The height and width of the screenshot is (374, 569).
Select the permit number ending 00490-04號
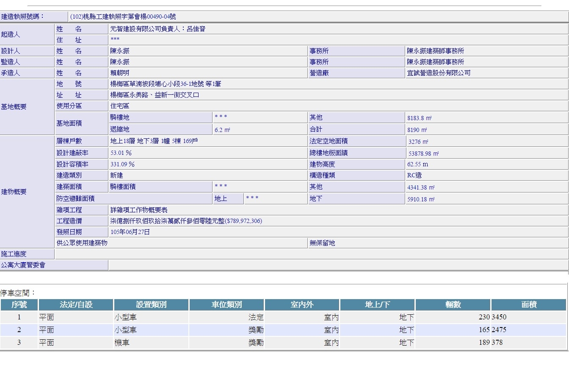coord(123,17)
